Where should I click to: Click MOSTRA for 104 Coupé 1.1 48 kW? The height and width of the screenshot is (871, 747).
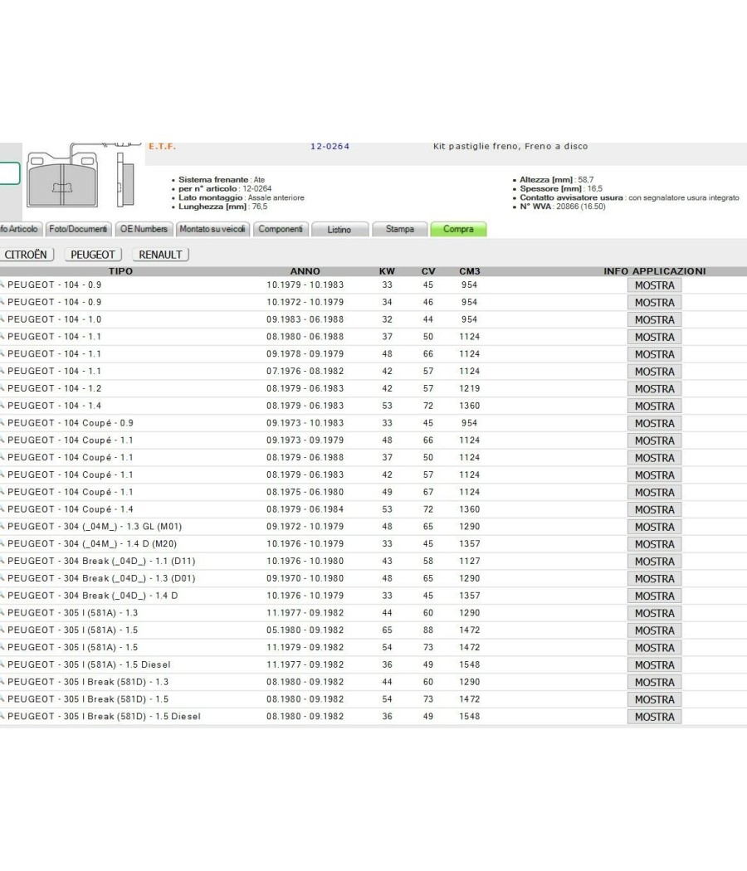coord(655,440)
